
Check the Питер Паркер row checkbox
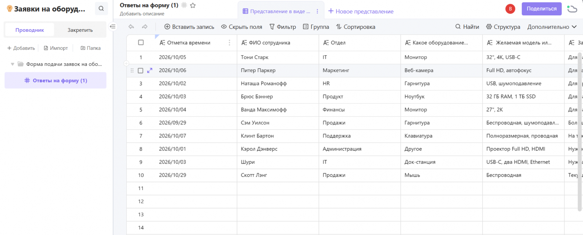coord(141,70)
